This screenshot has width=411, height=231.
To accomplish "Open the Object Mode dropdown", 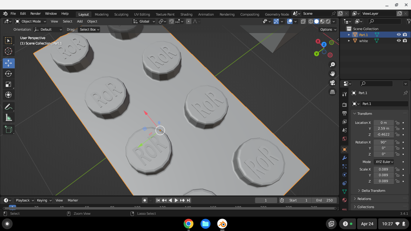I will coord(31,21).
